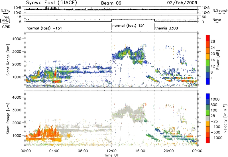Click the "themis 3300" CPID entry
The height and width of the screenshot is (157, 228).
click(166, 28)
